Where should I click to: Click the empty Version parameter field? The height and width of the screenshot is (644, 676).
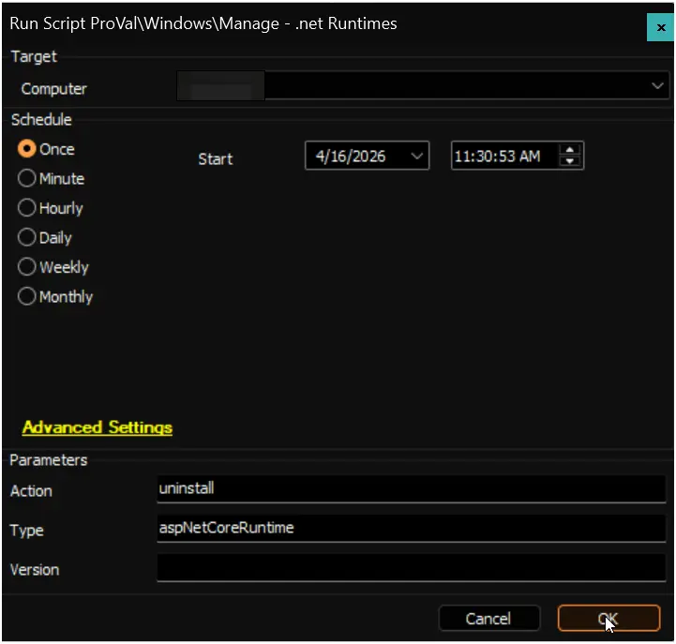click(x=412, y=568)
